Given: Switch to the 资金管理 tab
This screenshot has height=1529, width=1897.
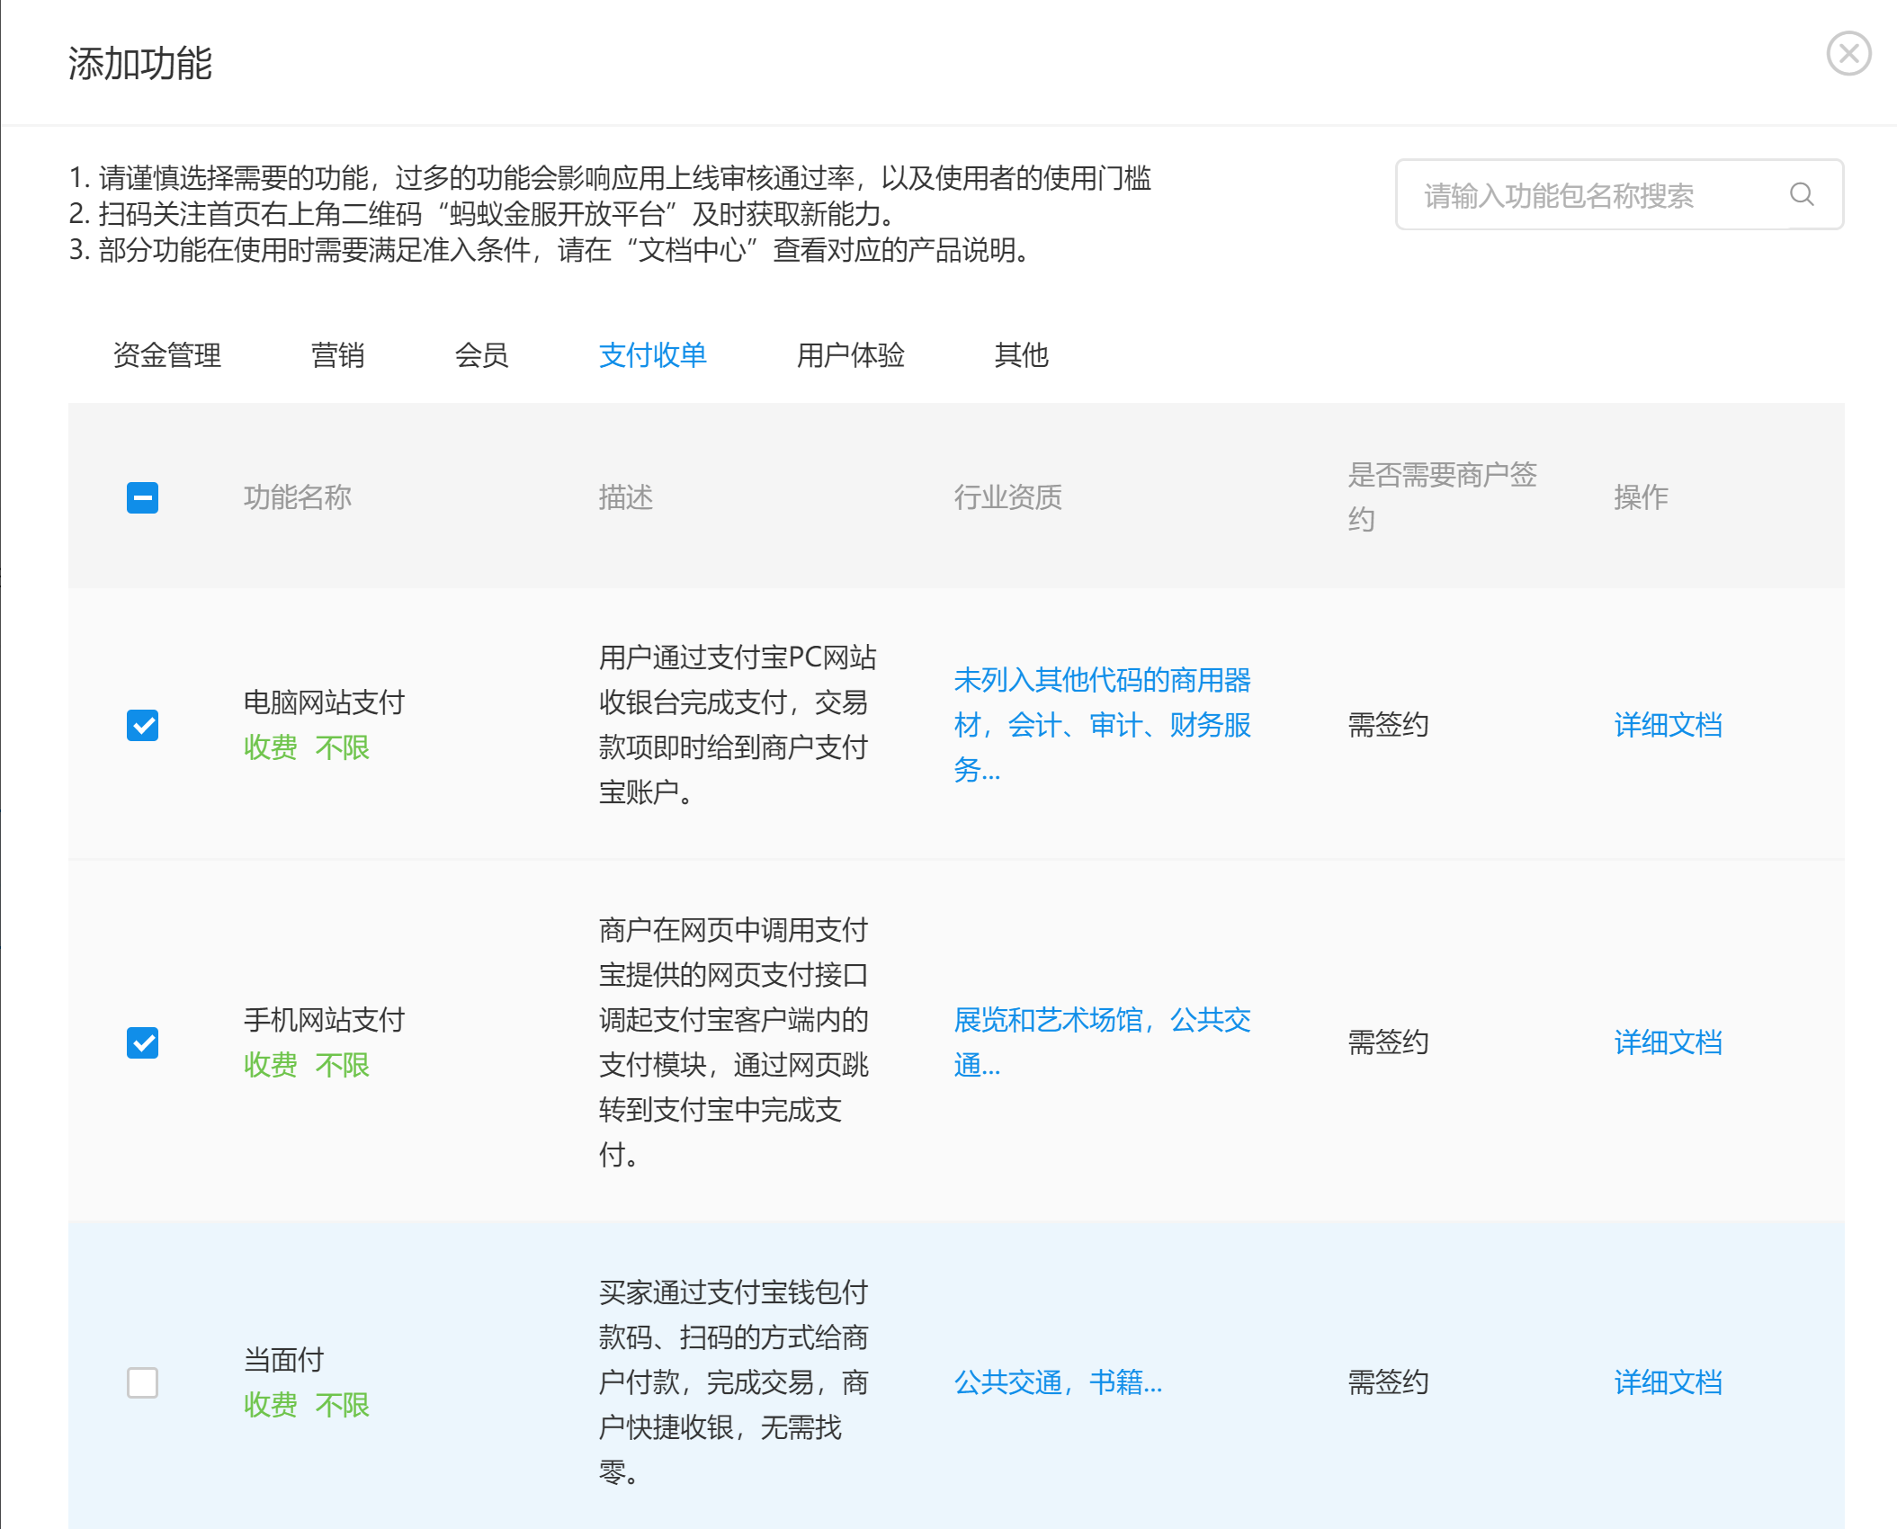Looking at the screenshot, I should click(x=166, y=355).
